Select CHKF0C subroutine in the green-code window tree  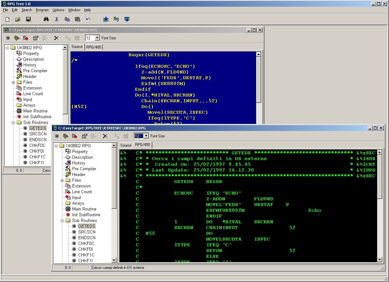coord(86,244)
